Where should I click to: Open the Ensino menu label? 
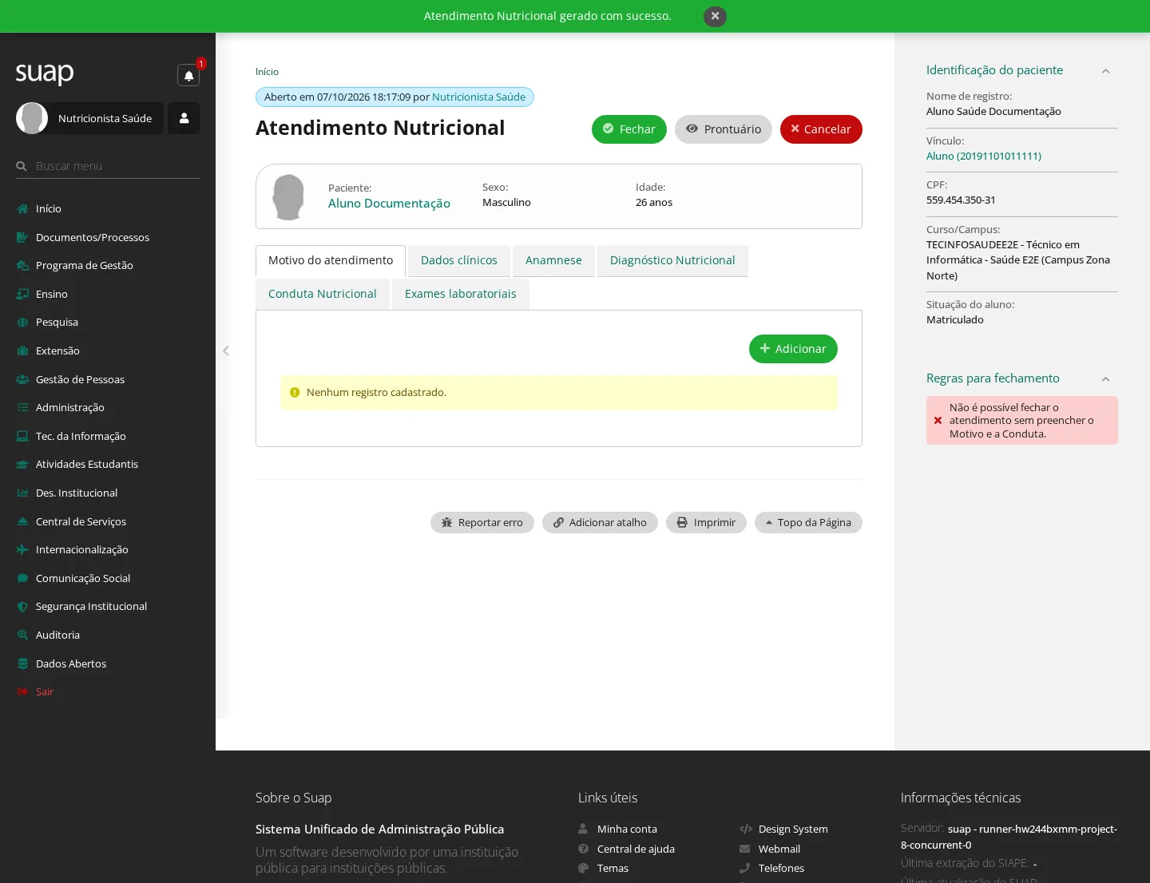pyautogui.click(x=52, y=294)
